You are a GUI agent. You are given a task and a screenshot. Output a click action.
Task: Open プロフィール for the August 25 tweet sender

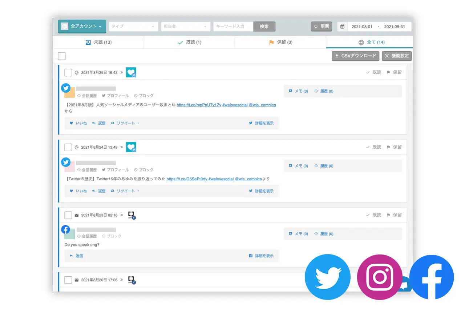(115, 96)
